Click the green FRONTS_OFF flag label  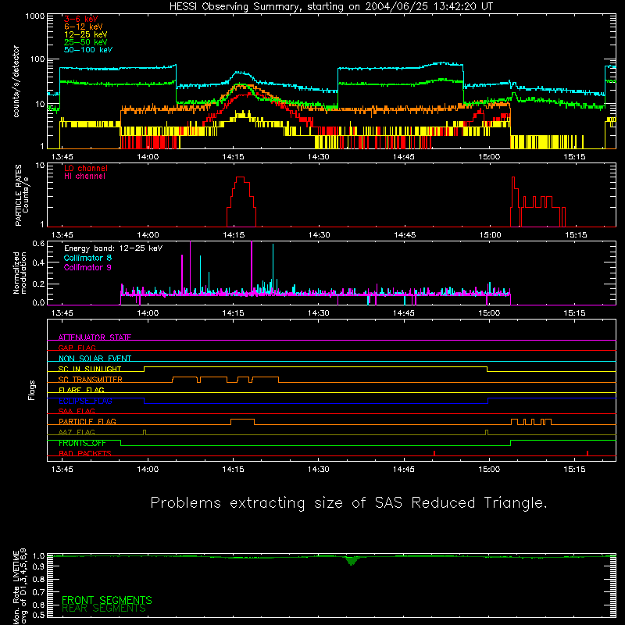pyautogui.click(x=82, y=443)
